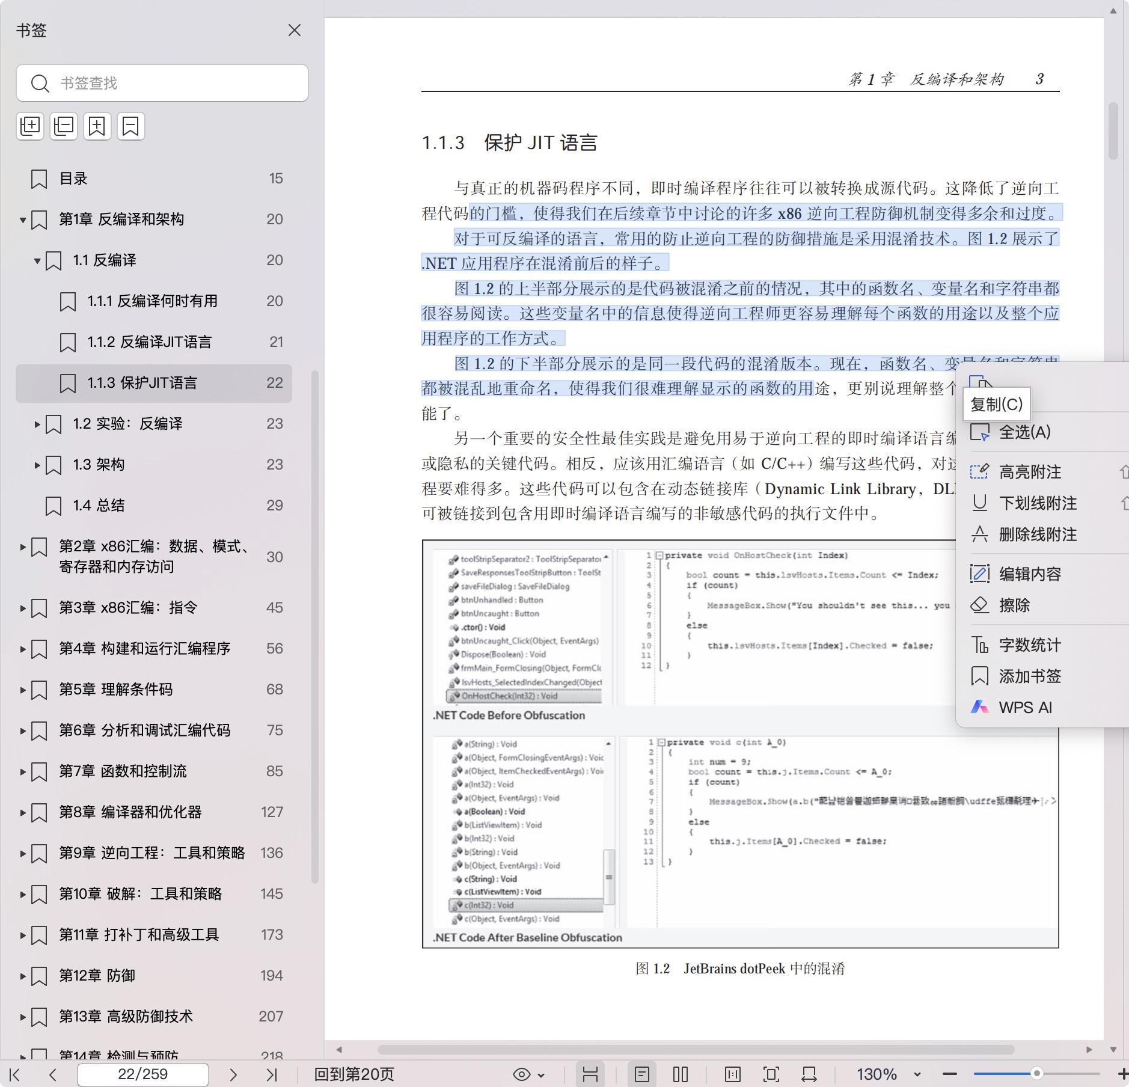Jump to the last page

(272, 1074)
